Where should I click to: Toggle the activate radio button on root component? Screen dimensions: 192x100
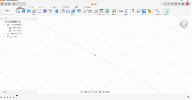[20, 22]
